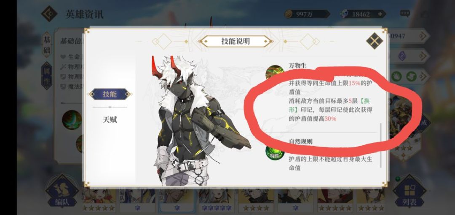This screenshot has height=215, width=455.
Task: Close the 技能说明 dialog with X icon
Action: [375, 41]
